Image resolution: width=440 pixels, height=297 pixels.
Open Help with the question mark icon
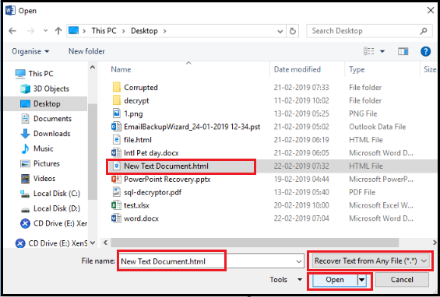[x=425, y=51]
